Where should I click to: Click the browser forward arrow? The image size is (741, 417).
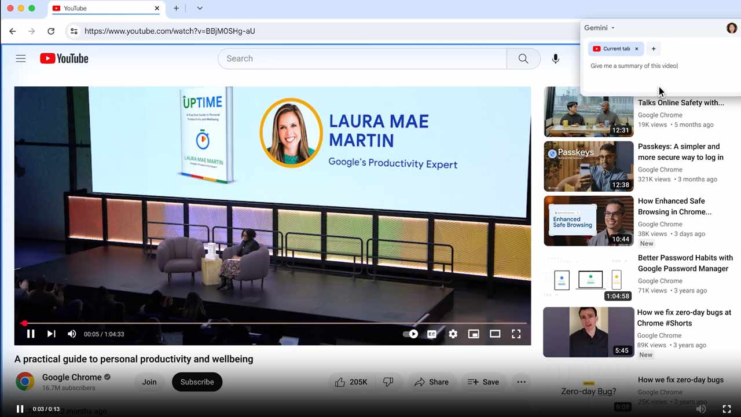31,31
